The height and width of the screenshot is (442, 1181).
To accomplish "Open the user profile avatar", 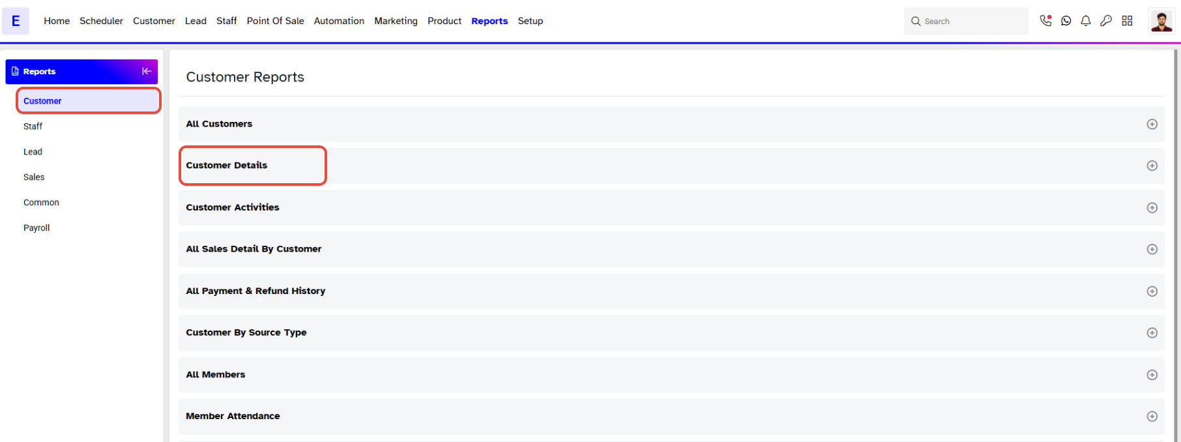I will (1161, 21).
